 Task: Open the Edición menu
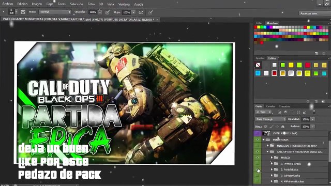point(22,4)
